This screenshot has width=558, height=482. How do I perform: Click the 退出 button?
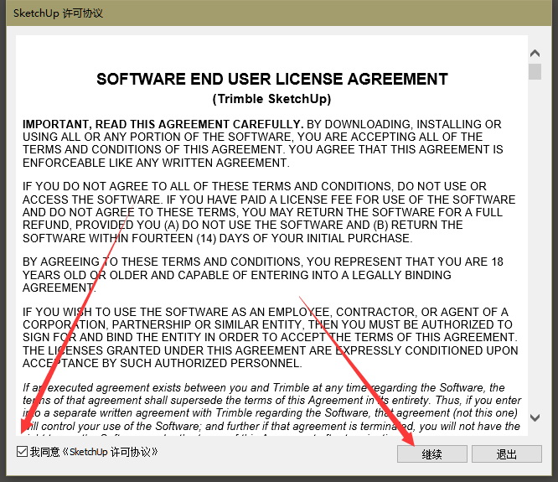tap(507, 453)
